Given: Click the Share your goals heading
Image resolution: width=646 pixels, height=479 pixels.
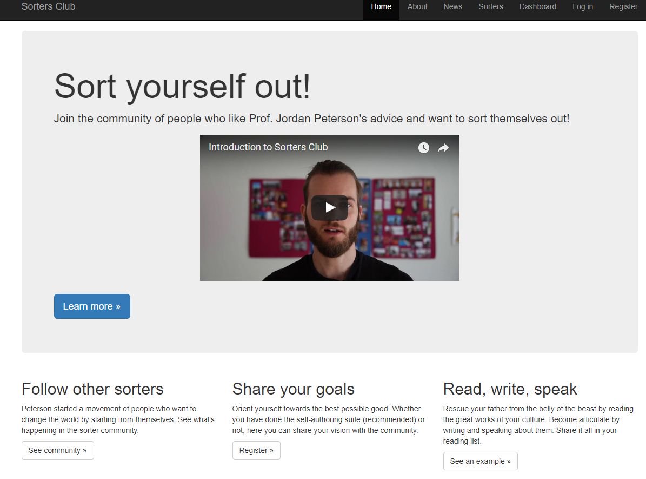Looking at the screenshot, I should click(294, 389).
